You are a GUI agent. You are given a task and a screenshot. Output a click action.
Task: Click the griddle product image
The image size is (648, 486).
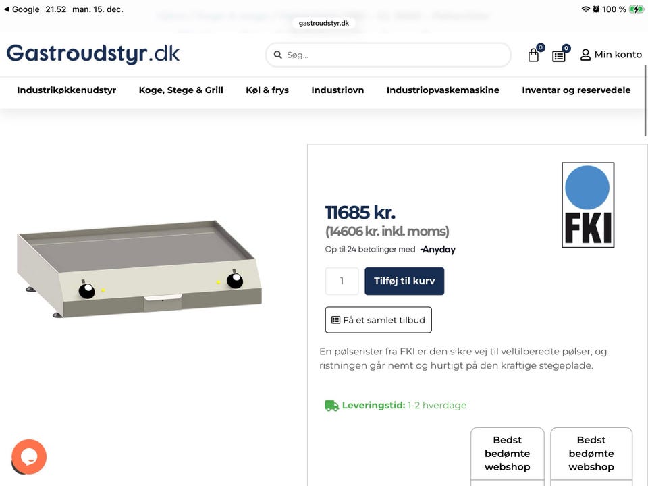pyautogui.click(x=139, y=269)
